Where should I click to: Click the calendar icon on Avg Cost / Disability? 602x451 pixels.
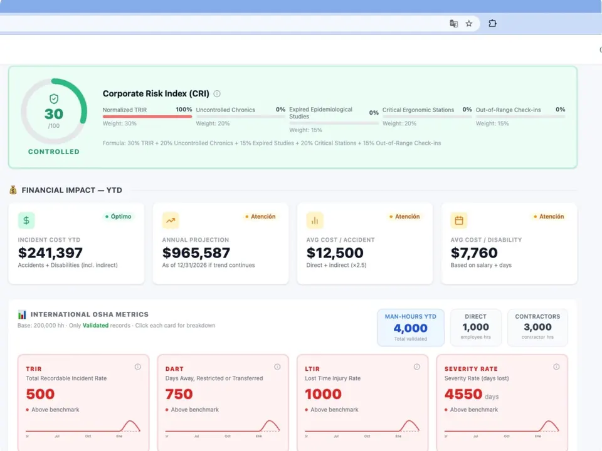point(459,220)
